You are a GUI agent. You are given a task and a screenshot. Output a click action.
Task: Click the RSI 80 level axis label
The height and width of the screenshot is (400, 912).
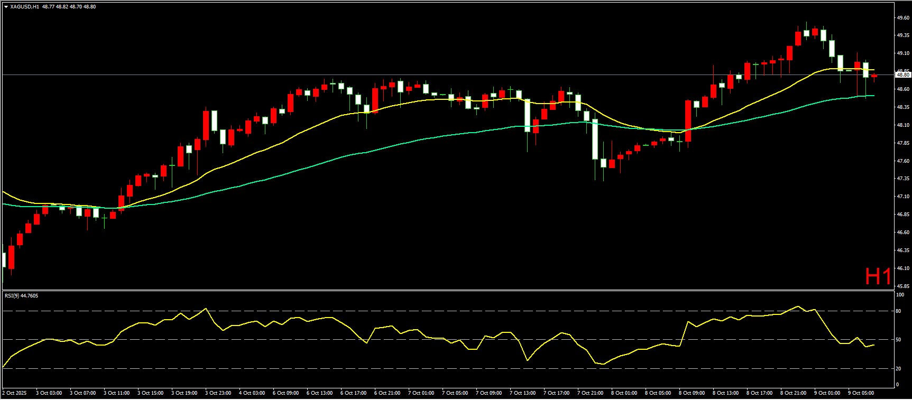tap(898, 311)
